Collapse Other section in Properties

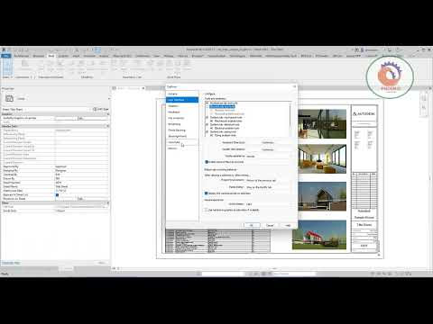107,203
